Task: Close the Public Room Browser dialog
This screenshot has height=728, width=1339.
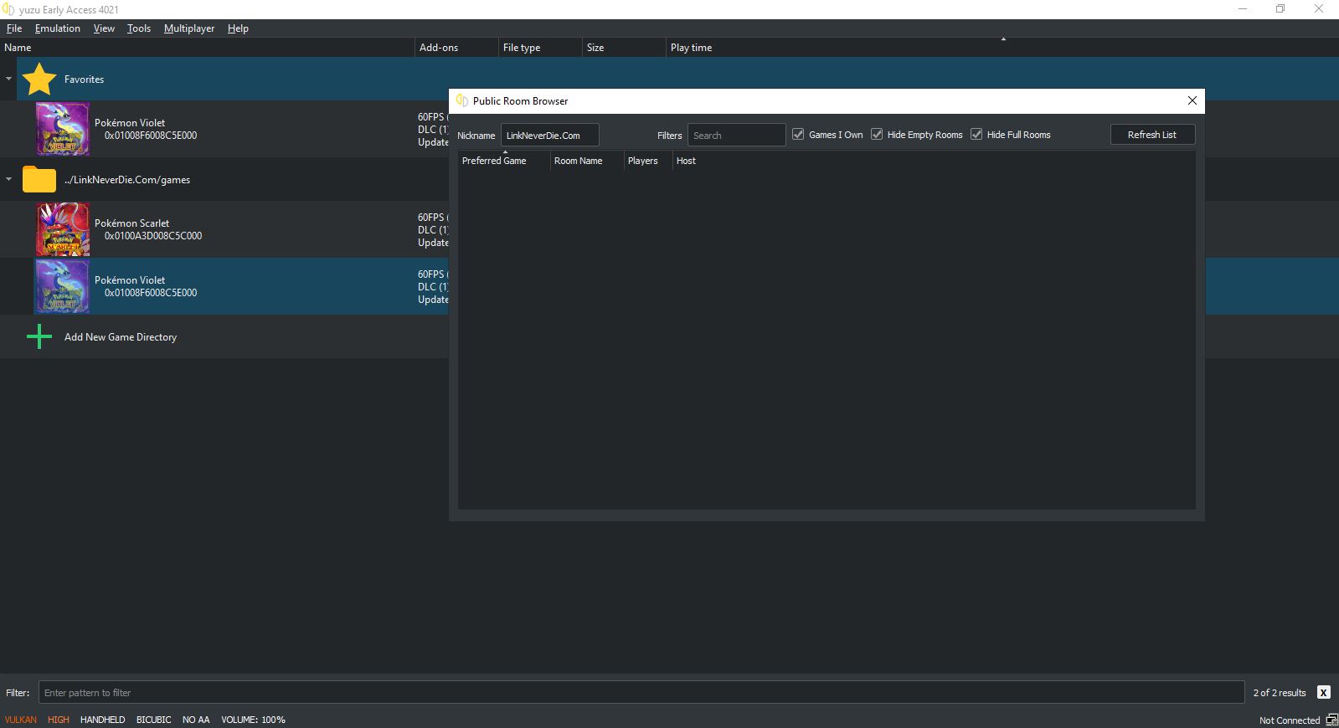Action: click(x=1192, y=100)
